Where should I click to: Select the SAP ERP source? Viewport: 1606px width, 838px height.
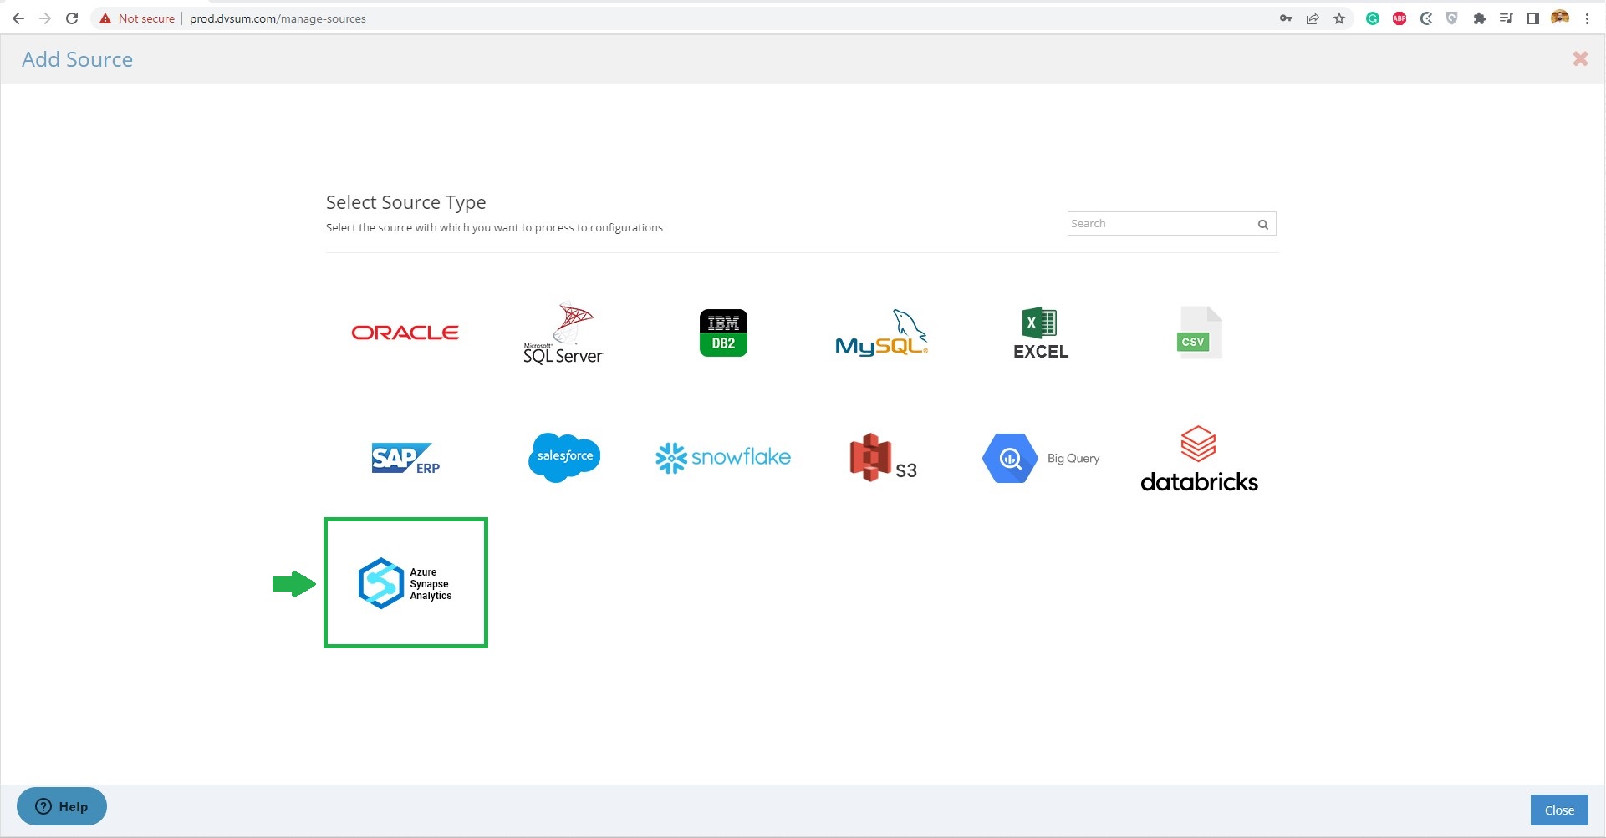(x=405, y=458)
